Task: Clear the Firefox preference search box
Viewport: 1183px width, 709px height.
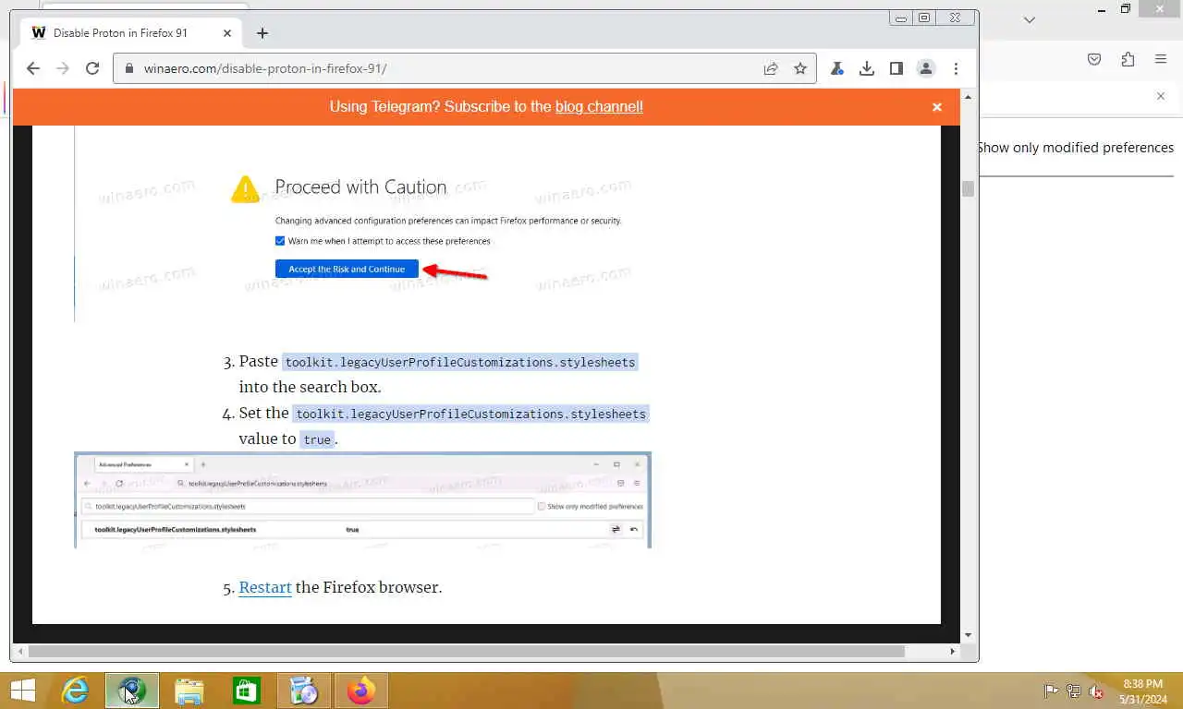Action: pyautogui.click(x=1161, y=96)
